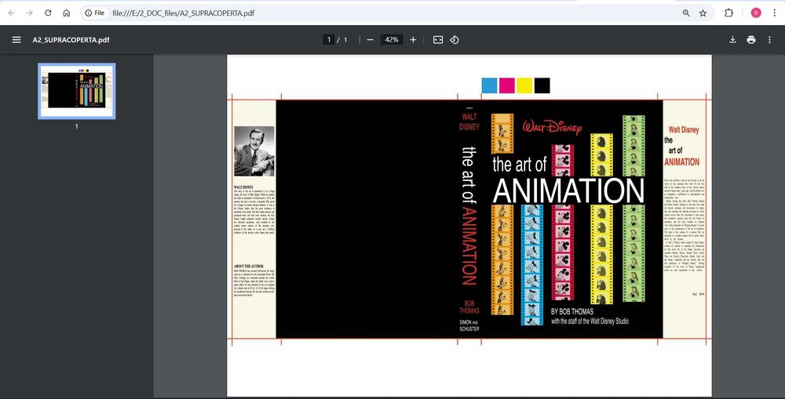Click 'ABOUT THE AUTHOR' heading

(248, 267)
